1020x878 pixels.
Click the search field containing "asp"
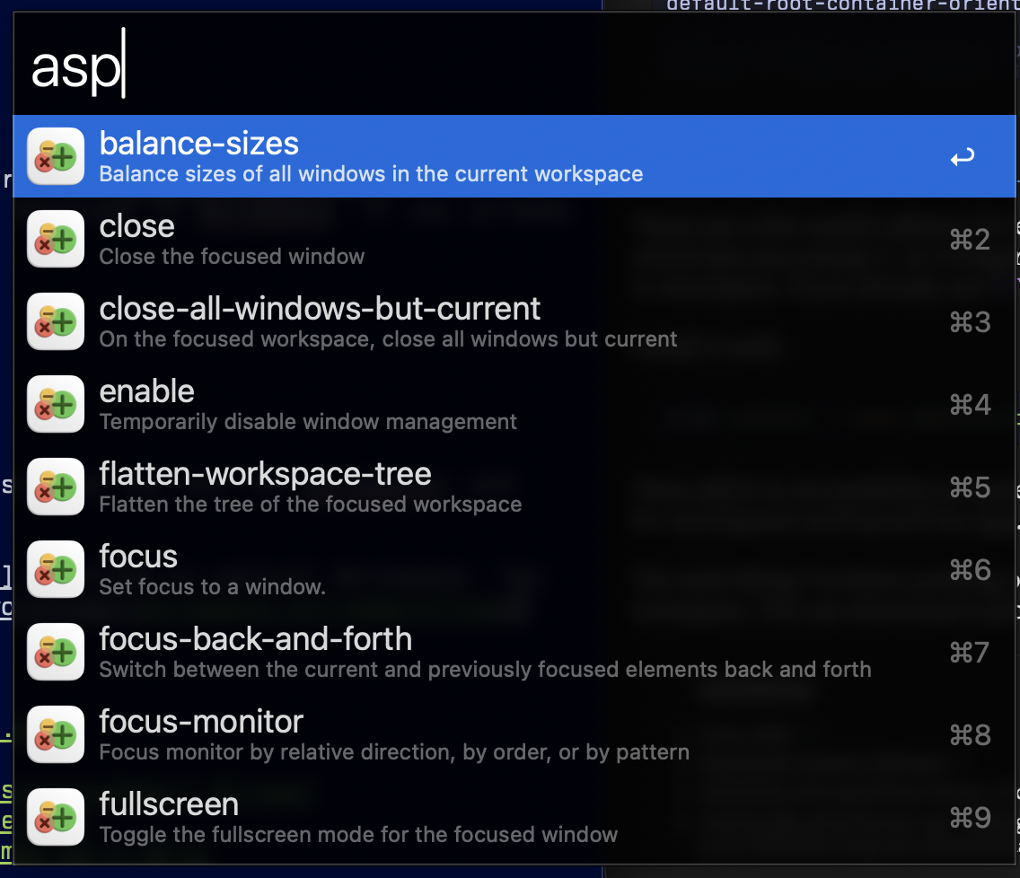[x=512, y=68]
